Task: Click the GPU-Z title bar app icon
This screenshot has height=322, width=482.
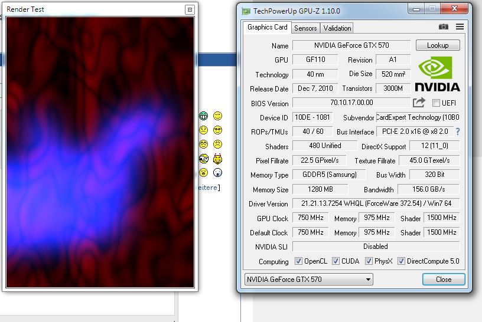Action: click(246, 11)
